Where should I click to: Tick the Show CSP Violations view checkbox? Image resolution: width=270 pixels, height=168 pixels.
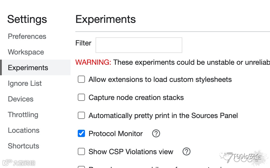[x=81, y=151]
